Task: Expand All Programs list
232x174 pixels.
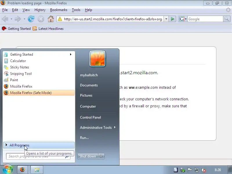Action: tap(39, 145)
